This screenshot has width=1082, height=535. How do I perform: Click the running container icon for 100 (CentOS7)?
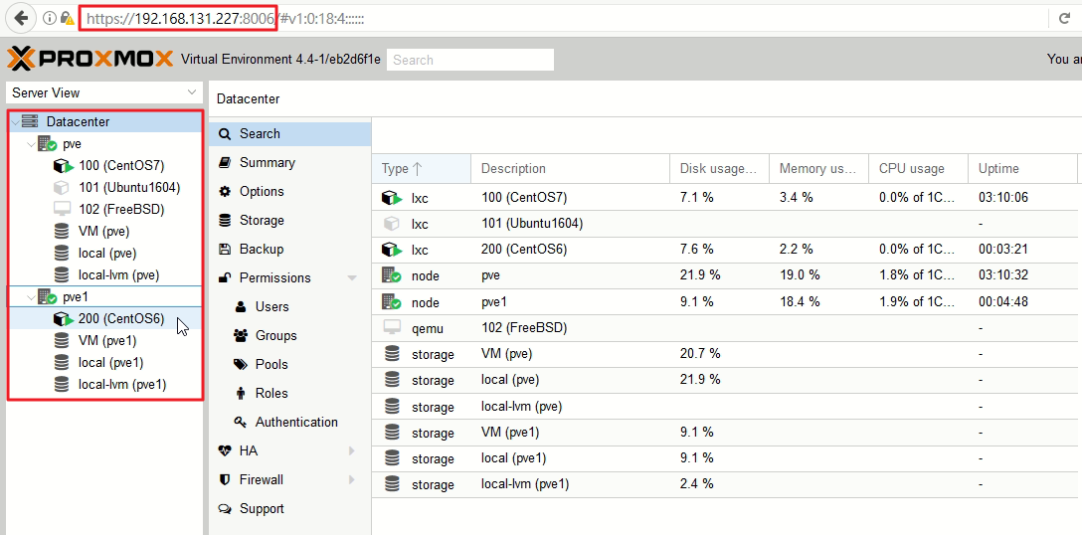point(63,166)
